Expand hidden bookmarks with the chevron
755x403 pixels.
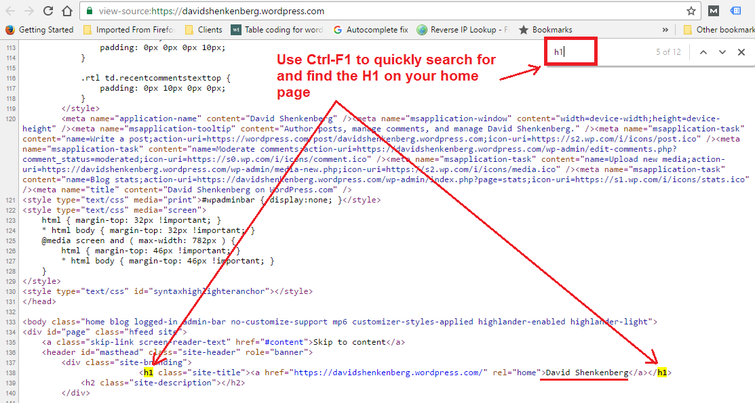665,29
